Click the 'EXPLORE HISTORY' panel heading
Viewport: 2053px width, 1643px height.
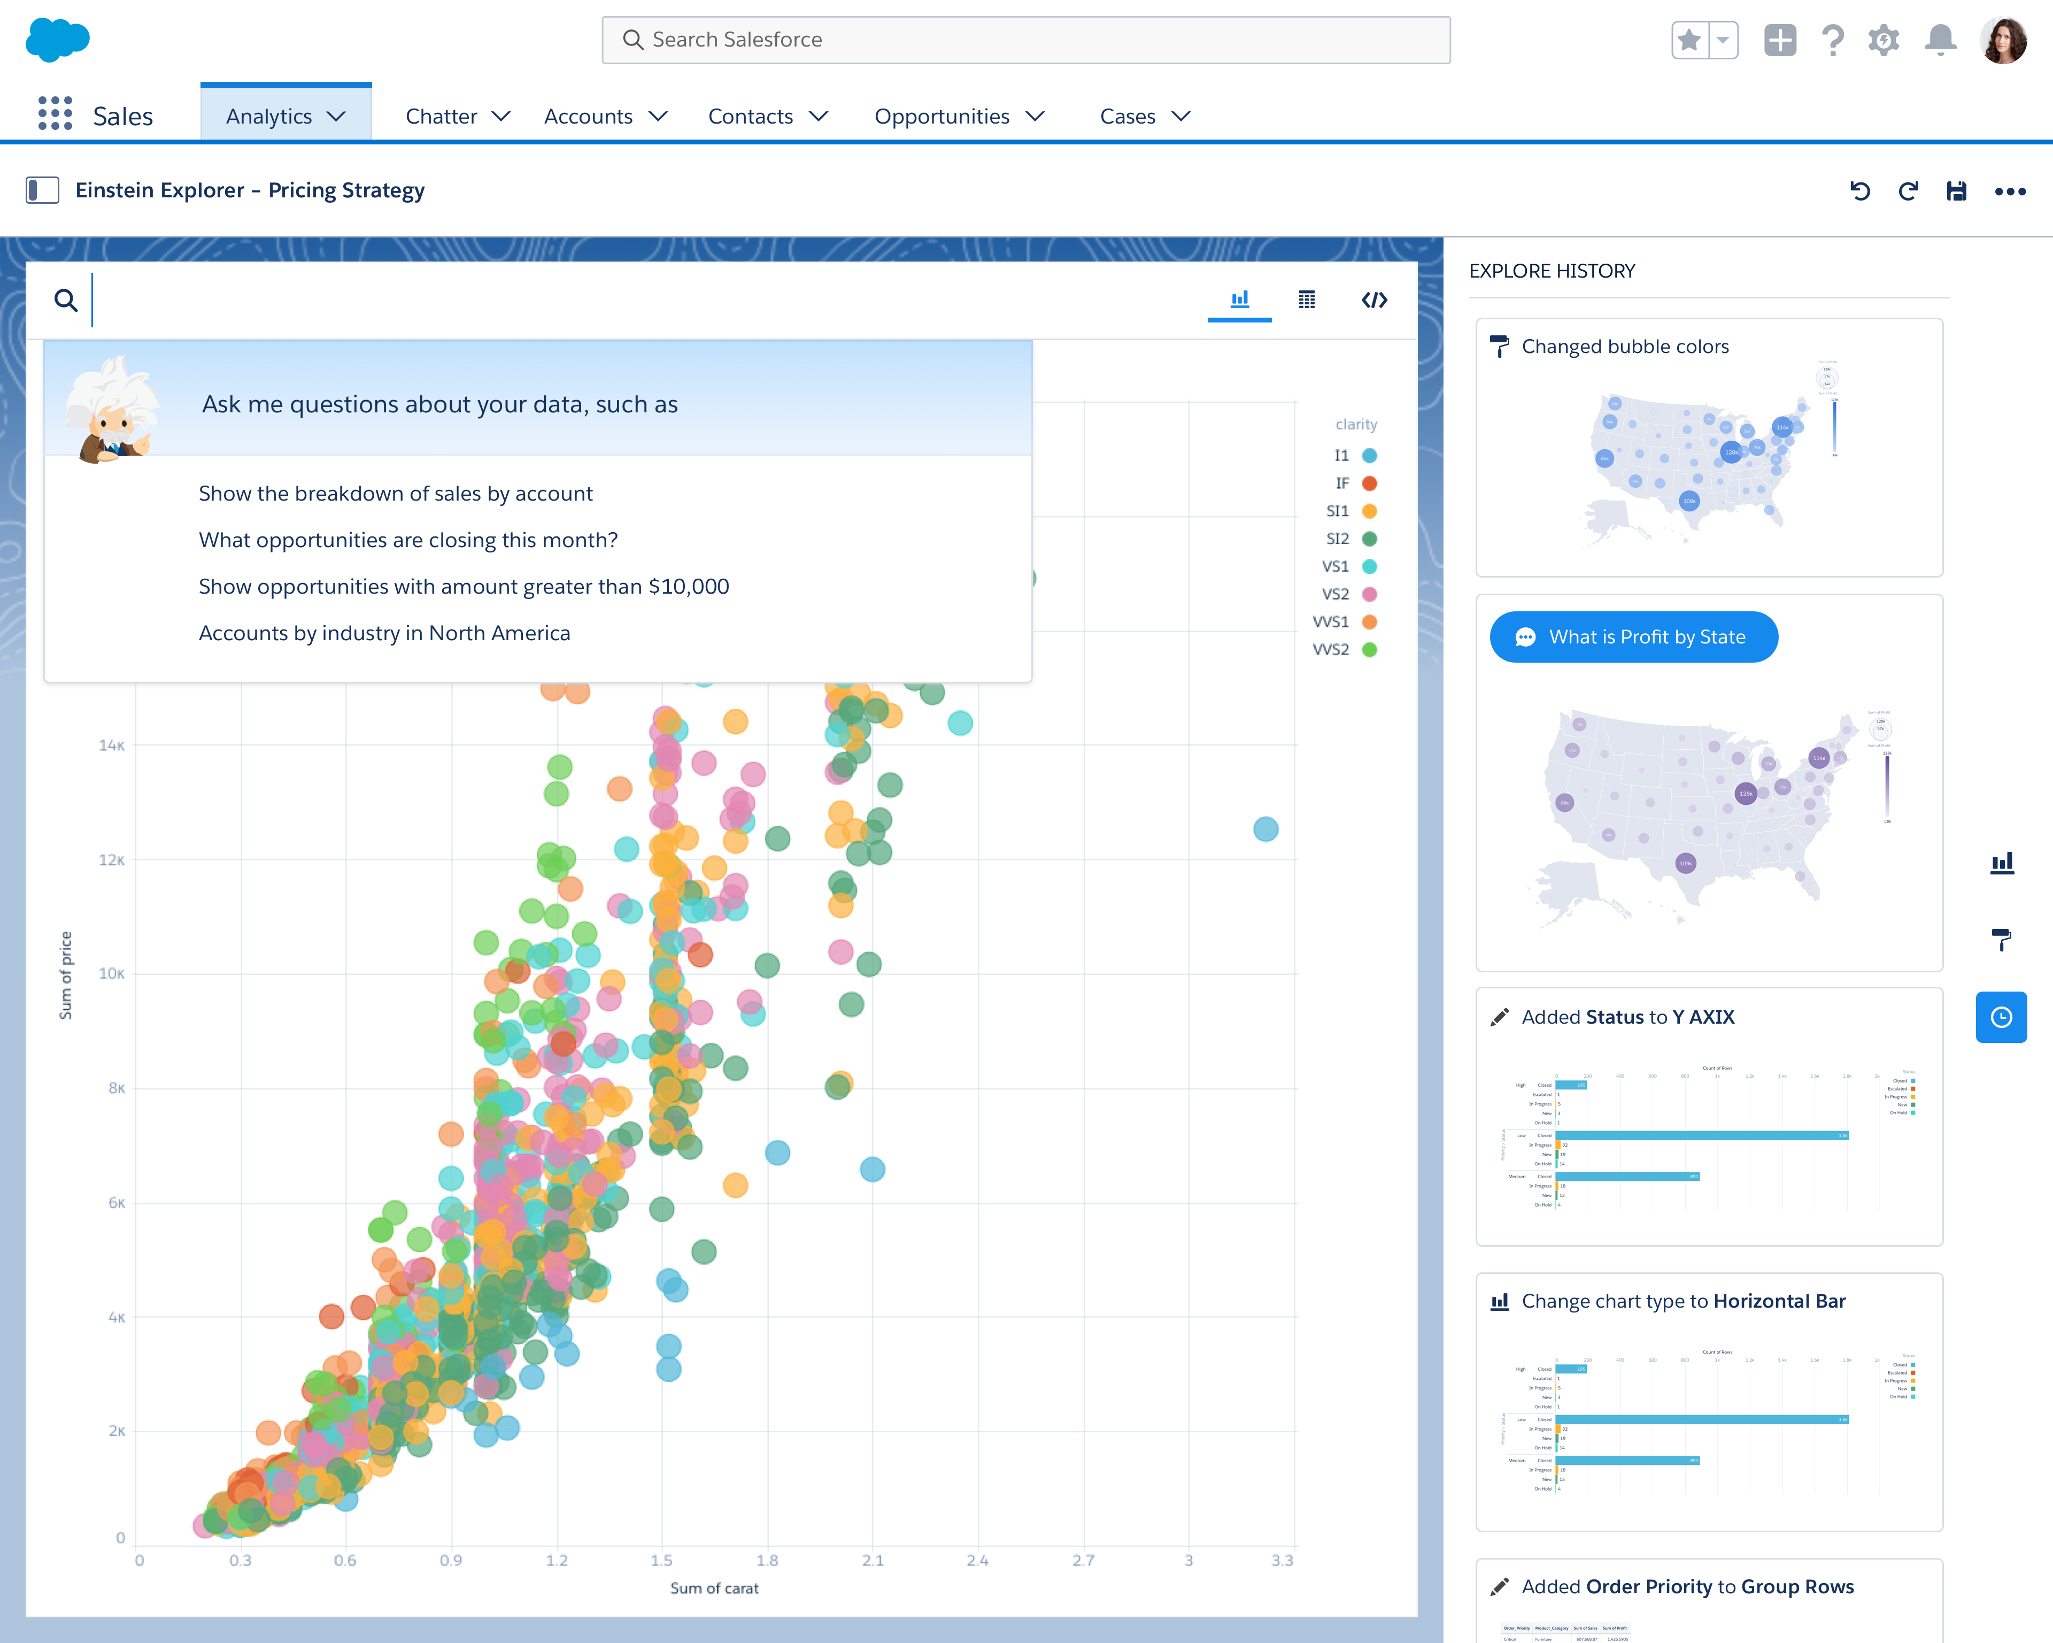tap(1552, 271)
